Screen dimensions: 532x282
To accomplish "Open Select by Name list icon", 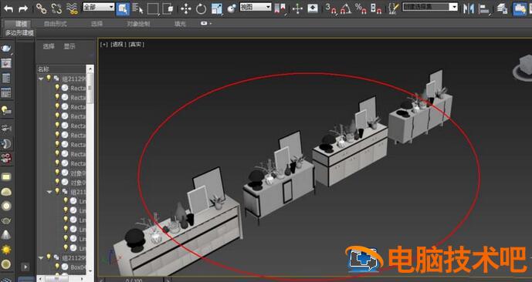I will coord(137,8).
